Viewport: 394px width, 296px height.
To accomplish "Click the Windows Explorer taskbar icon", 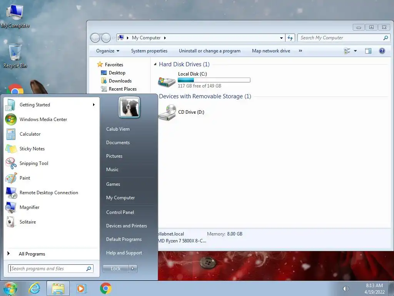I will [58, 288].
